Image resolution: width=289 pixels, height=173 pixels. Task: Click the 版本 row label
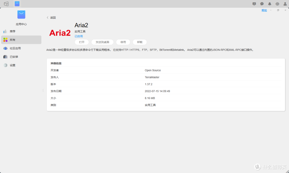coord(53,84)
